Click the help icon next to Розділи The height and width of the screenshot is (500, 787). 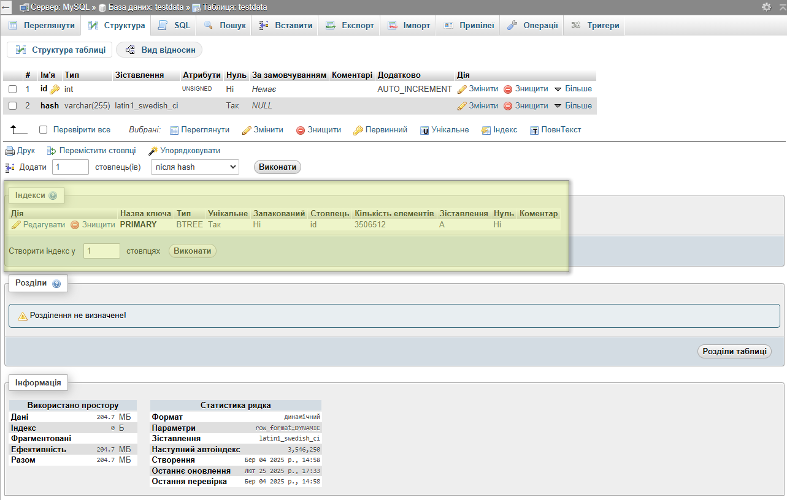[x=56, y=284]
